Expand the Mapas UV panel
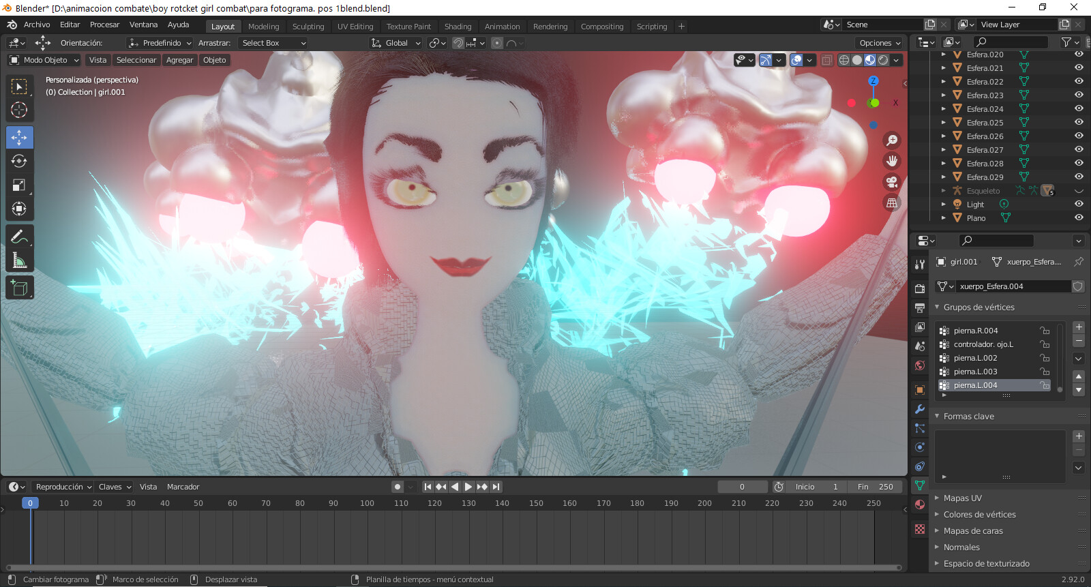The width and height of the screenshot is (1091, 587). pyautogui.click(x=962, y=498)
